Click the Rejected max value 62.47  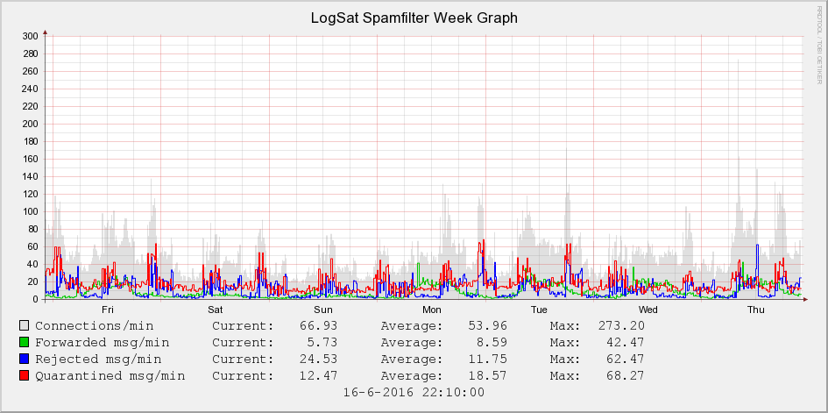(626, 360)
